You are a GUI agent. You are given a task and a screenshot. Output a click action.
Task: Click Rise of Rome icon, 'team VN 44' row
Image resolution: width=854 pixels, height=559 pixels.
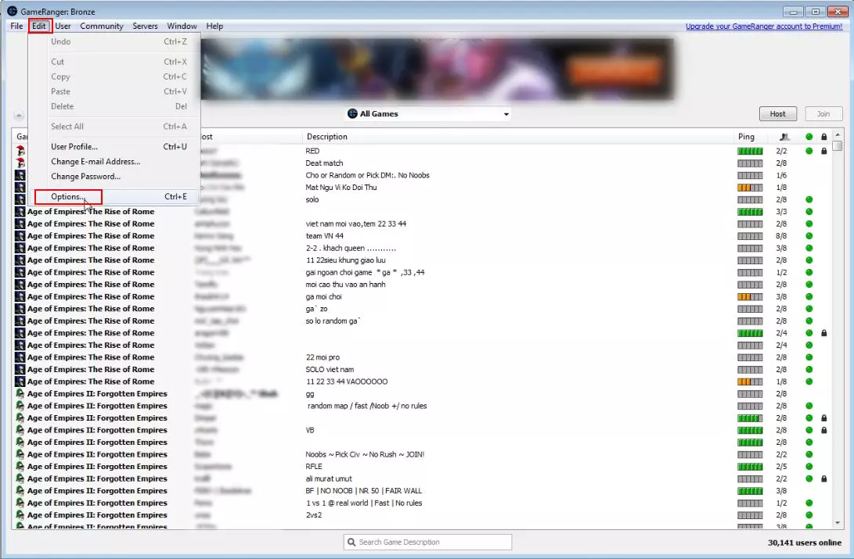(20, 235)
